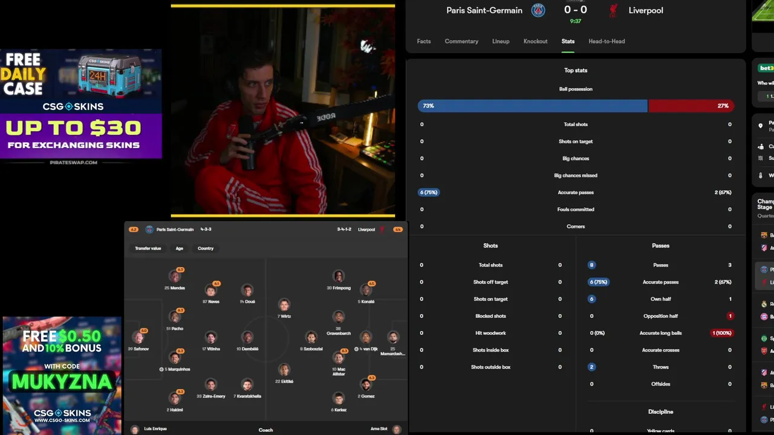Click the Accurate long balls label

tap(660, 333)
